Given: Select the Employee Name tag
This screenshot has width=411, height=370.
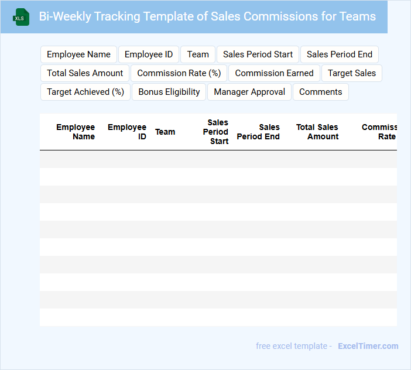Looking at the screenshot, I should [x=78, y=54].
